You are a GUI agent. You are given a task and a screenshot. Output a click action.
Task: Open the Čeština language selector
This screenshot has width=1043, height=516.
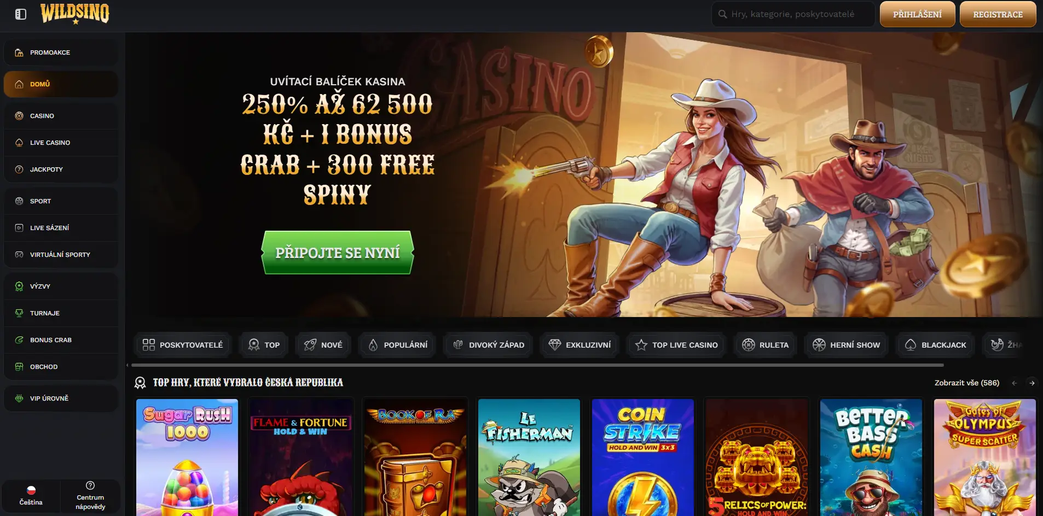point(31,496)
